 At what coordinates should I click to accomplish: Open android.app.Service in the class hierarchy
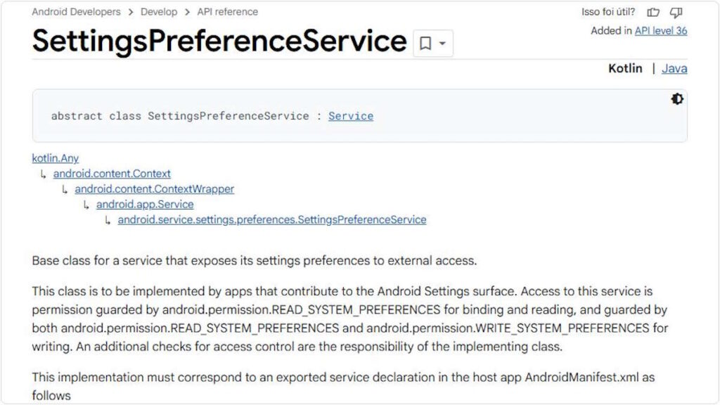coord(145,204)
